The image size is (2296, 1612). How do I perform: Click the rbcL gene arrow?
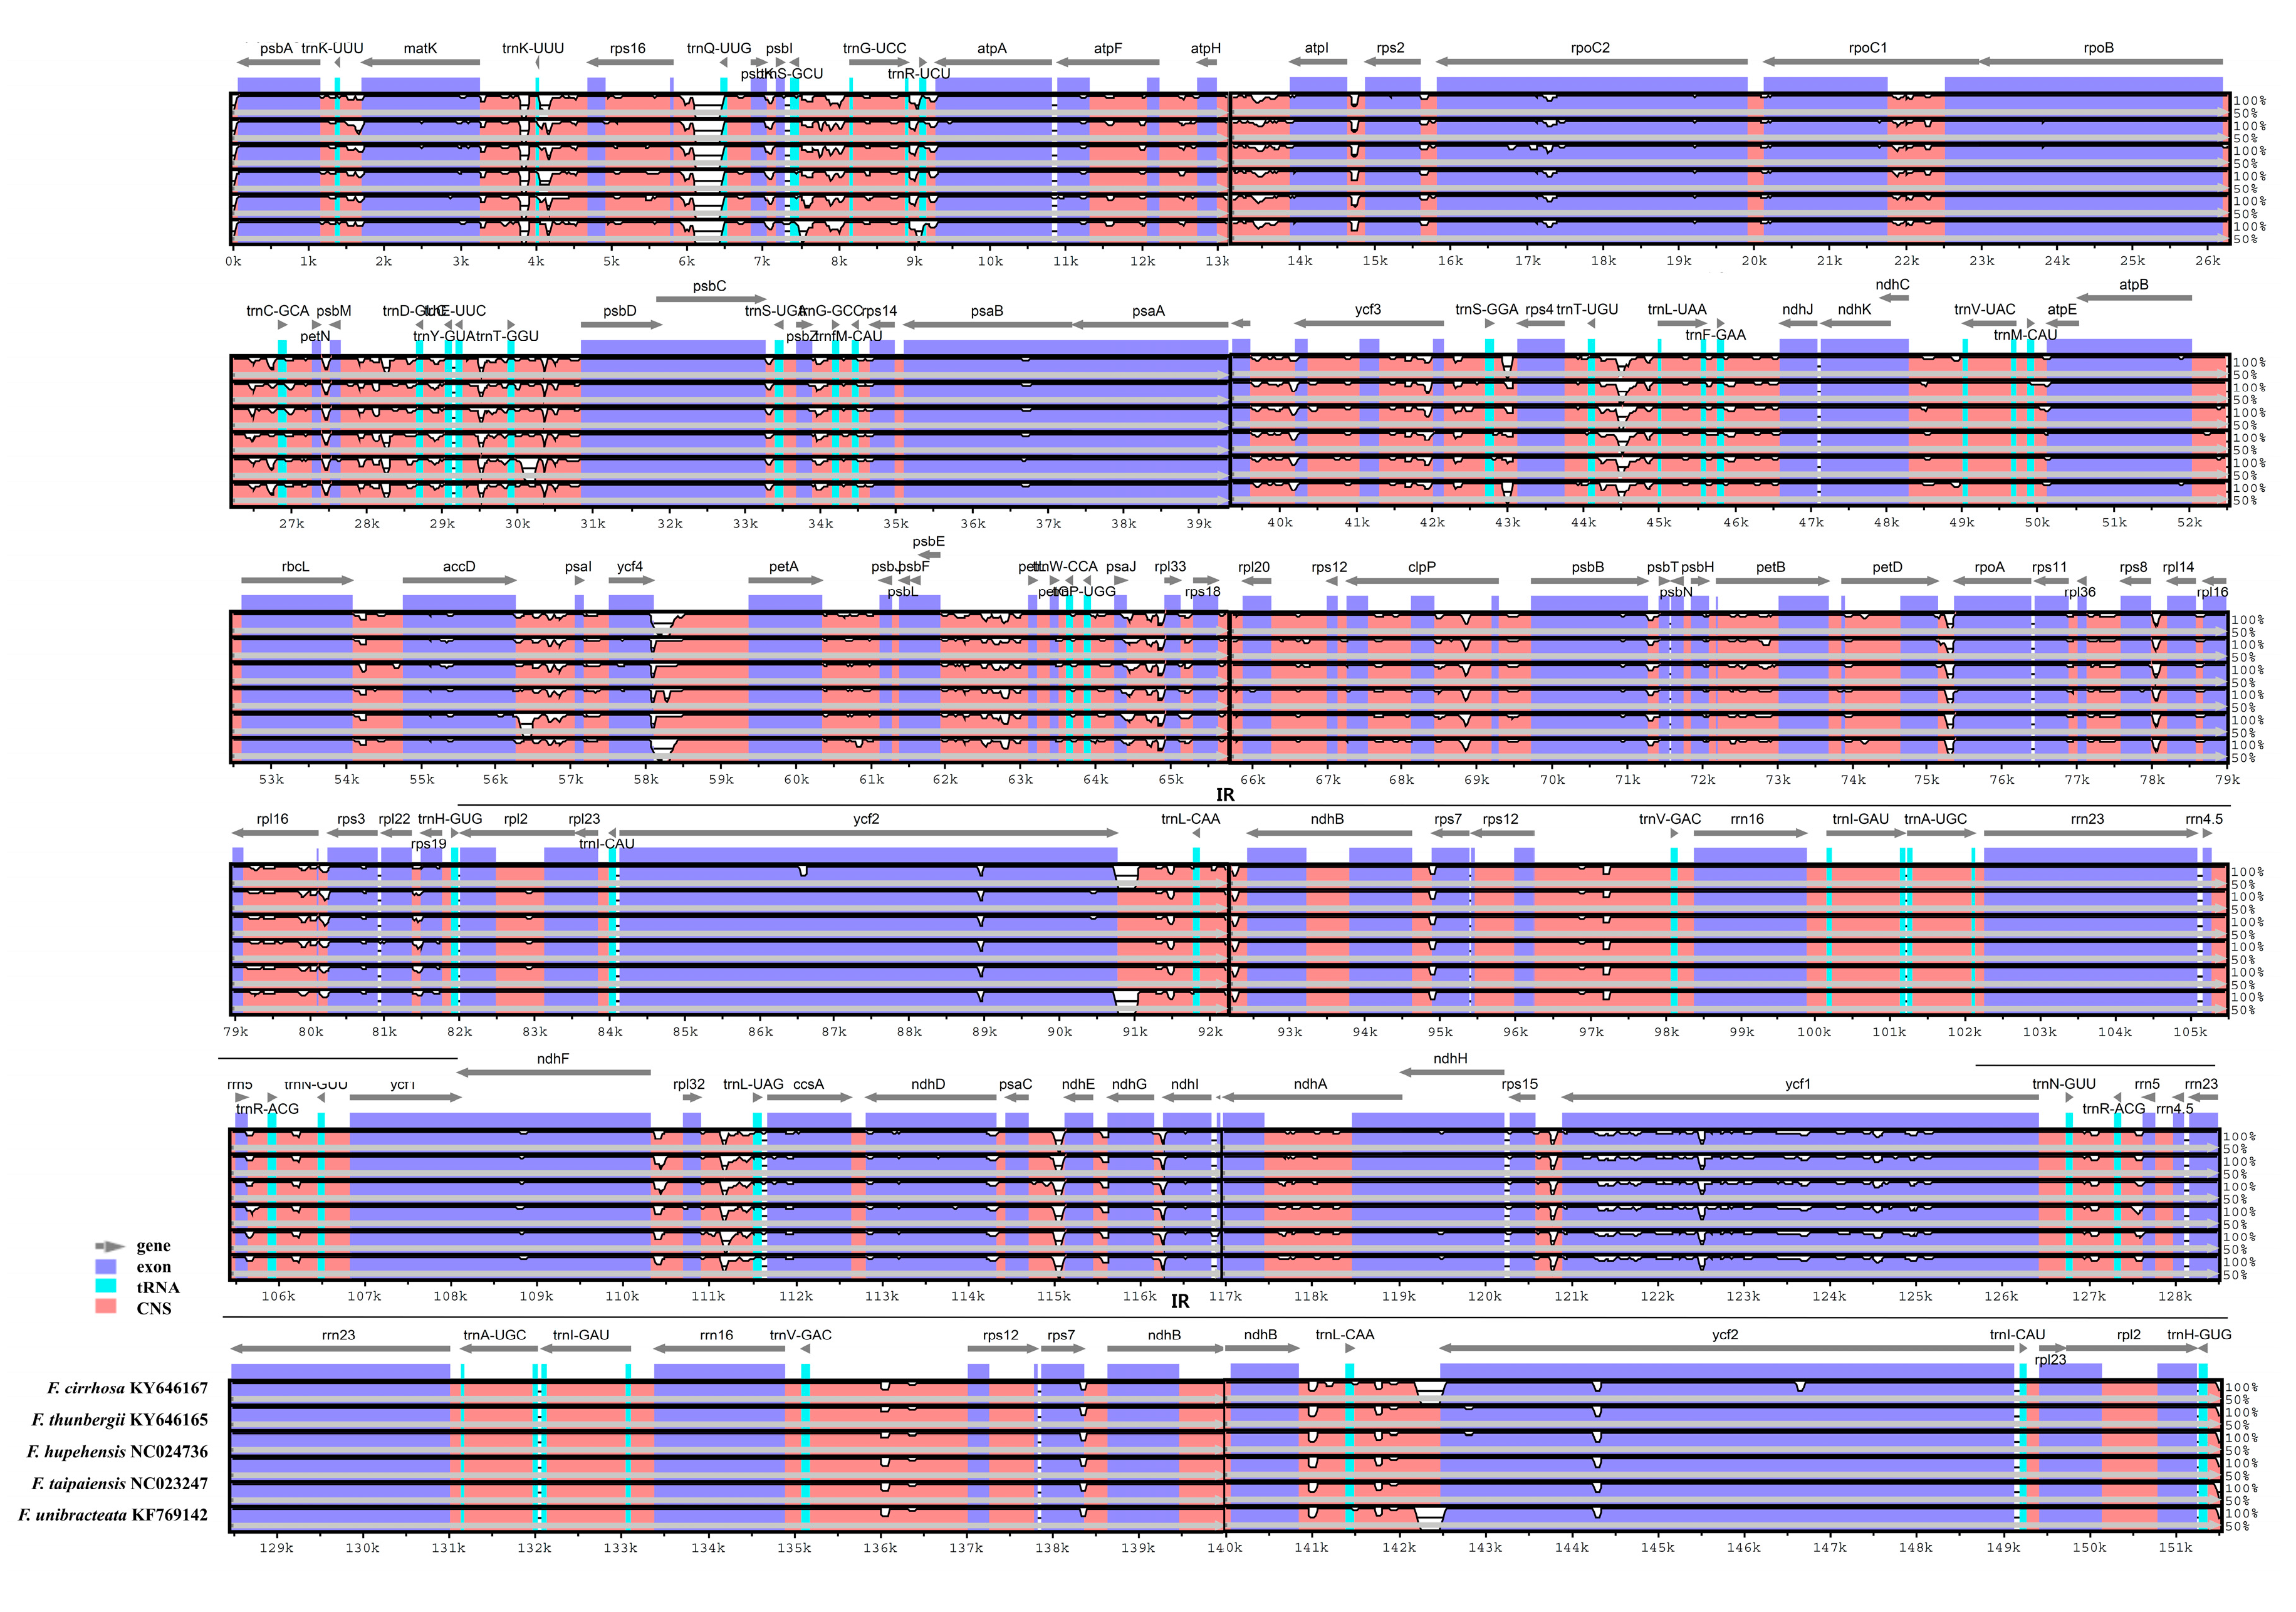pos(296,581)
